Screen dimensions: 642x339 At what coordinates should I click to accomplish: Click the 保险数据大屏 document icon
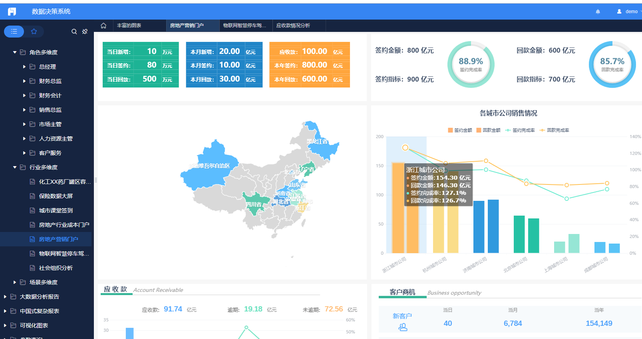point(32,196)
